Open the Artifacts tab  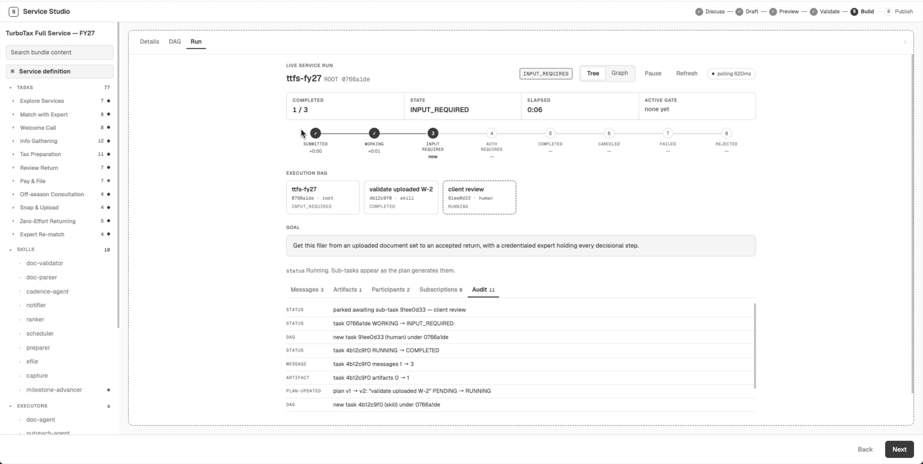(x=347, y=289)
